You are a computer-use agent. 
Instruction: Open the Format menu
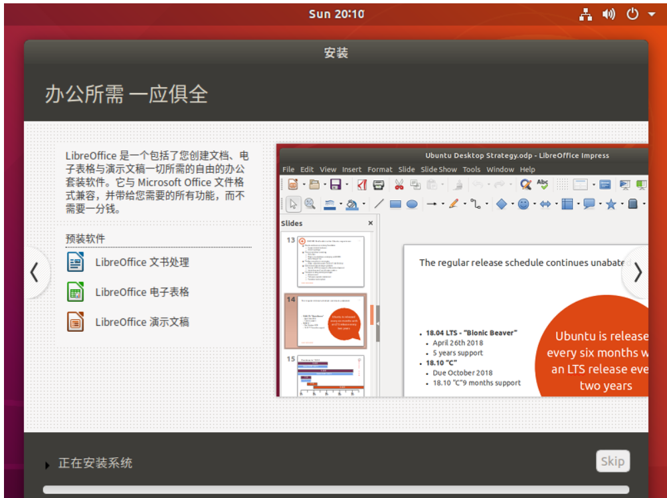point(380,170)
